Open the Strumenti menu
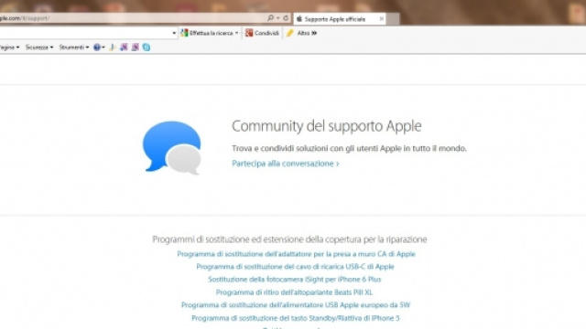This screenshot has height=329, width=586. (74, 48)
